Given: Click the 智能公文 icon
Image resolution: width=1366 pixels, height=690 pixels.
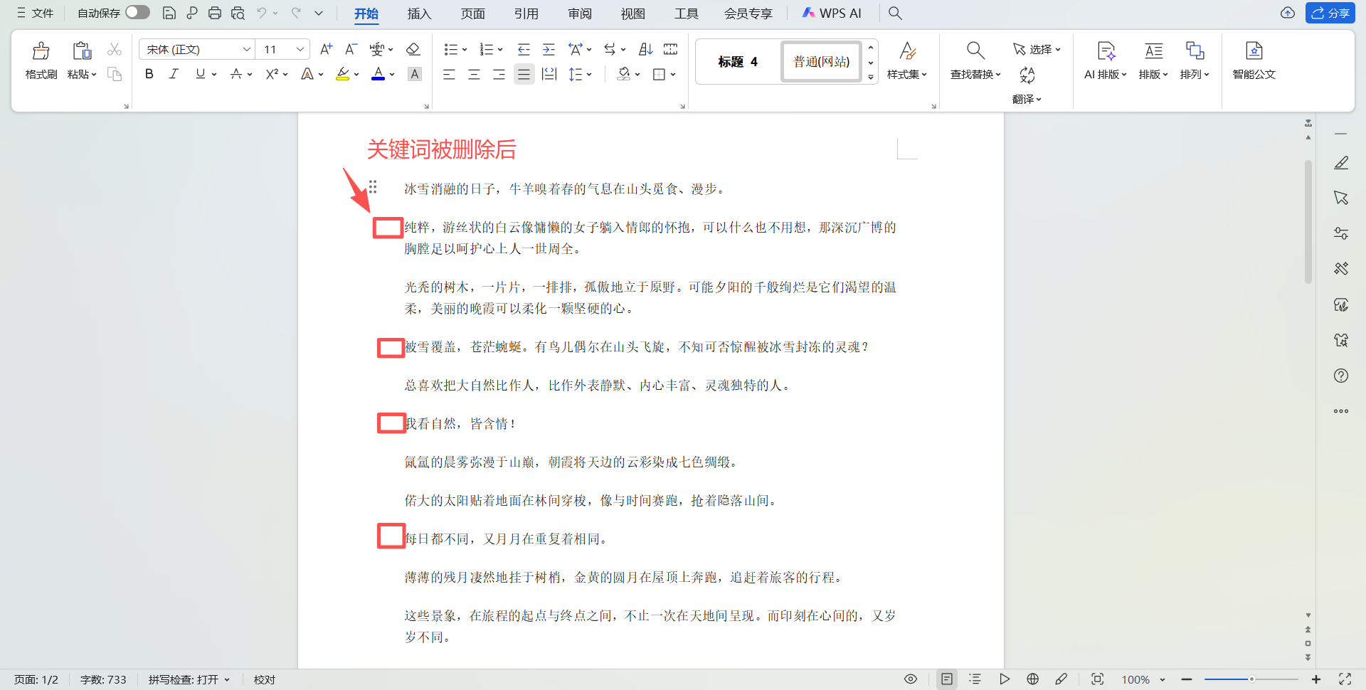Looking at the screenshot, I should (1254, 60).
